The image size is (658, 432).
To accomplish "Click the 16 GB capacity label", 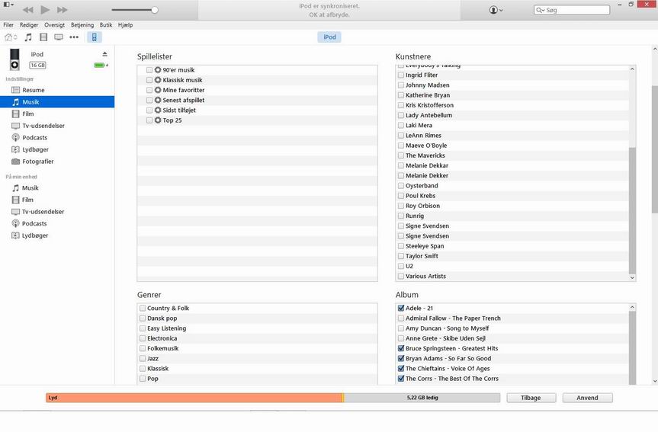I will pos(37,65).
